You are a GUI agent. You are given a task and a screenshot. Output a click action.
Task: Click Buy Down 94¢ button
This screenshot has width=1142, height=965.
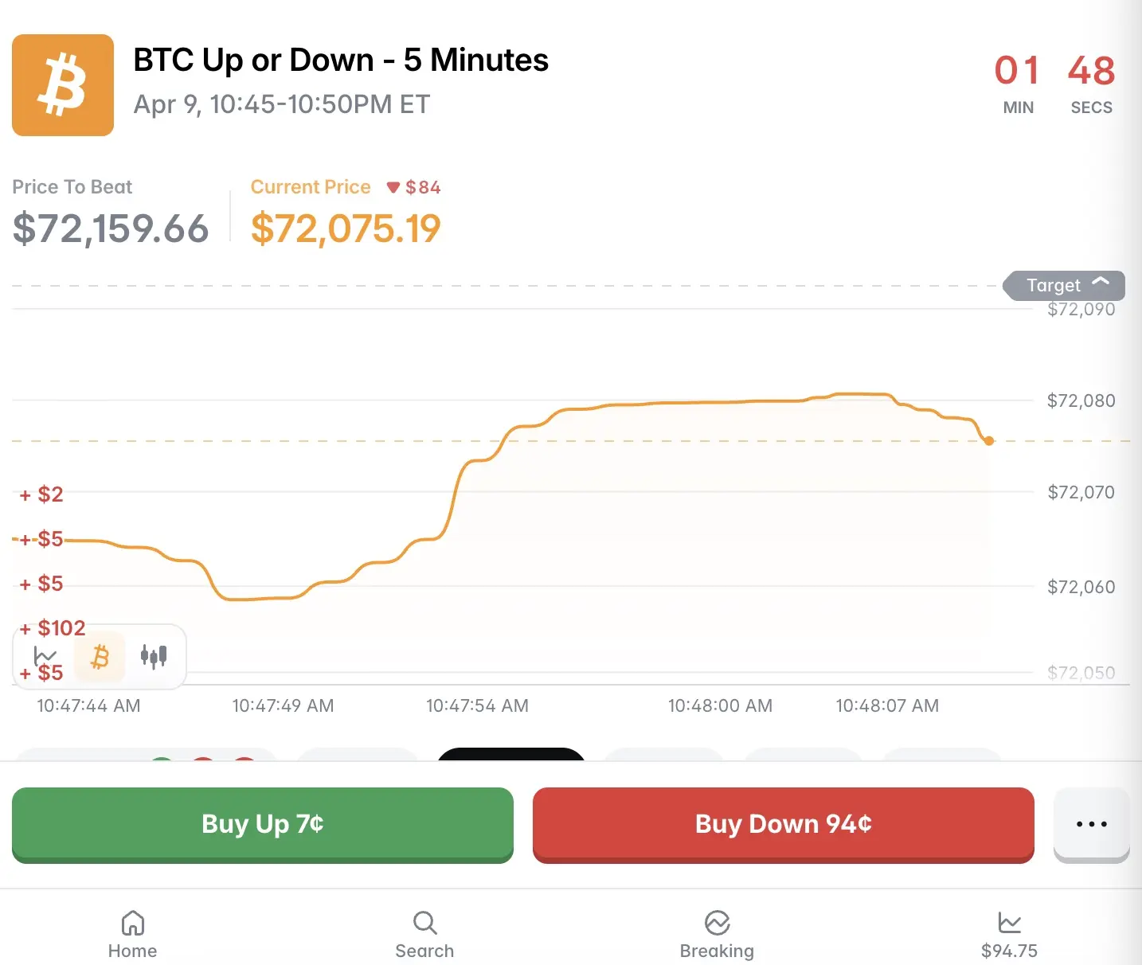tap(783, 824)
